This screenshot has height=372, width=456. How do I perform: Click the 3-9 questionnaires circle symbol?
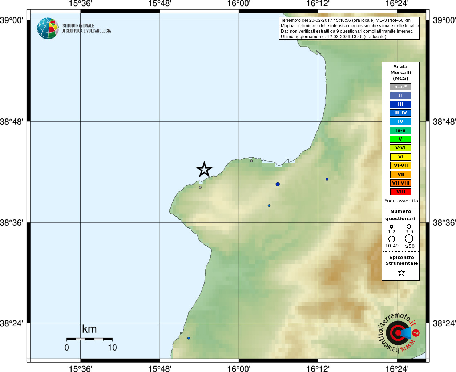pos(409,226)
